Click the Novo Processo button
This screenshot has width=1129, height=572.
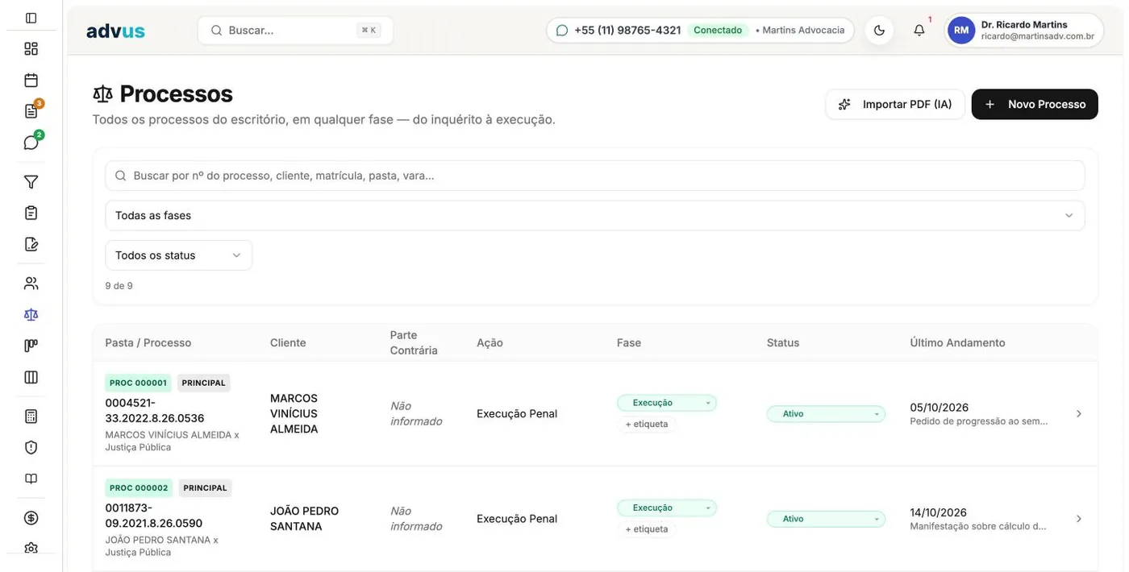point(1035,104)
